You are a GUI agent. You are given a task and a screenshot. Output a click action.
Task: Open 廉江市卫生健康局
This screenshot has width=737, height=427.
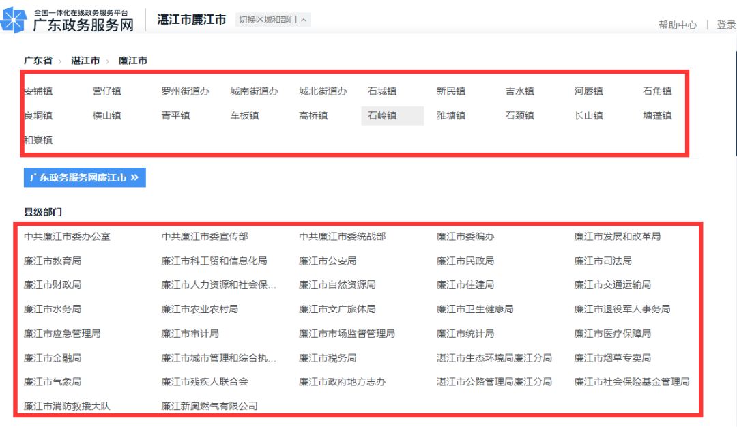coord(475,309)
